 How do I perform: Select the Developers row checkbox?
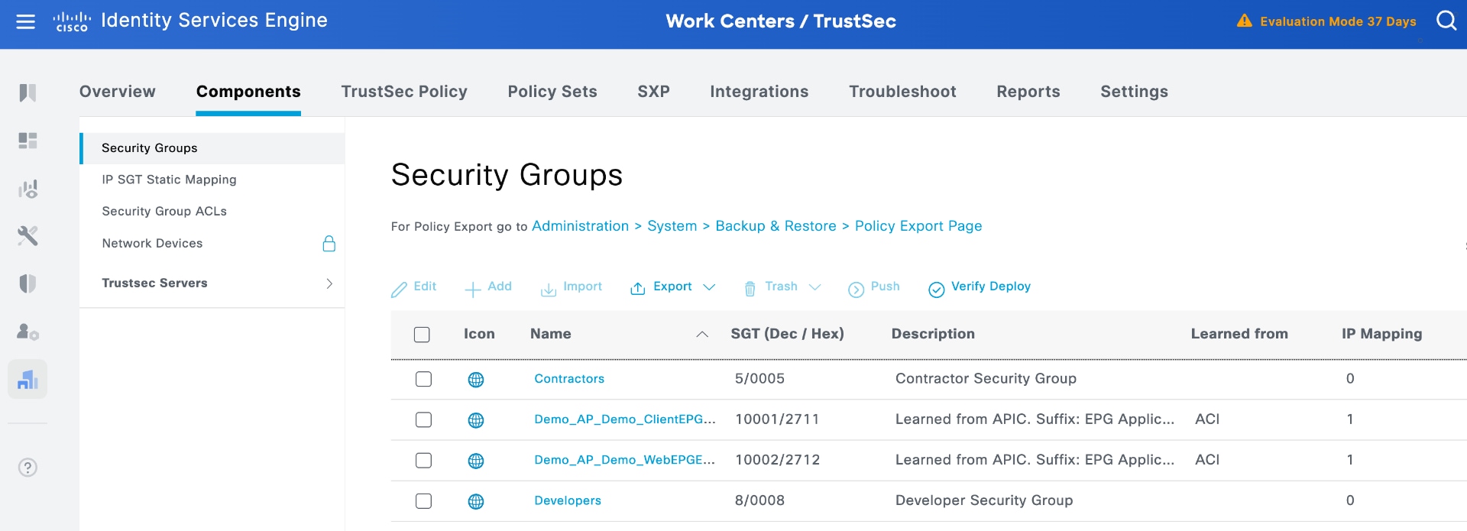(423, 501)
